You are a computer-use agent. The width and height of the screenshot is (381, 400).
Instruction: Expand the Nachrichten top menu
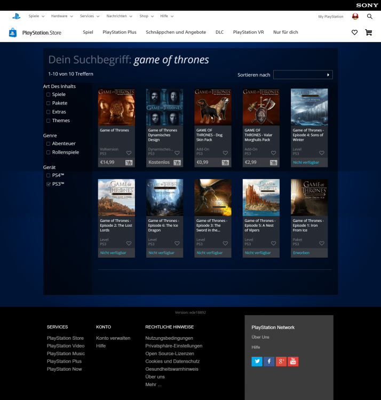119,17
